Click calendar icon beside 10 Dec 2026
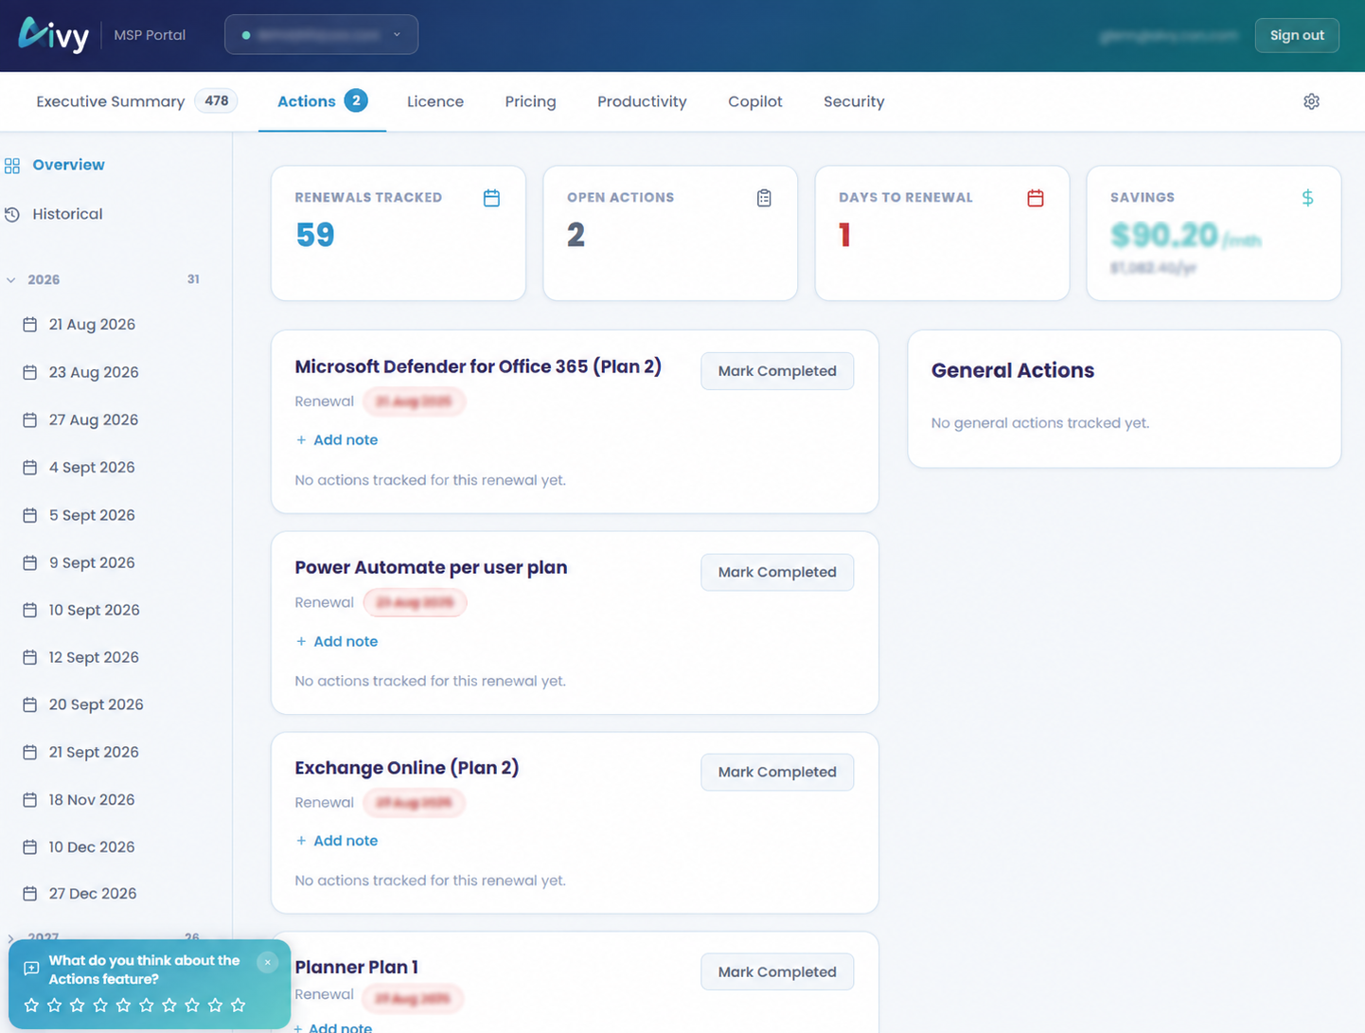1365x1033 pixels. point(30,846)
